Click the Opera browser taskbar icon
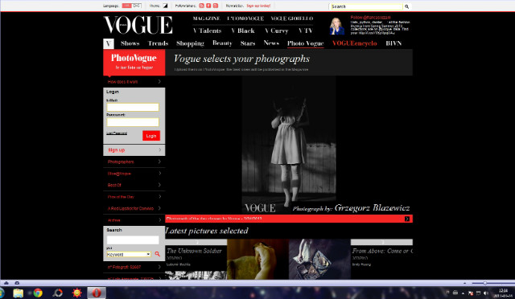This screenshot has width=515, height=299. [x=97, y=293]
